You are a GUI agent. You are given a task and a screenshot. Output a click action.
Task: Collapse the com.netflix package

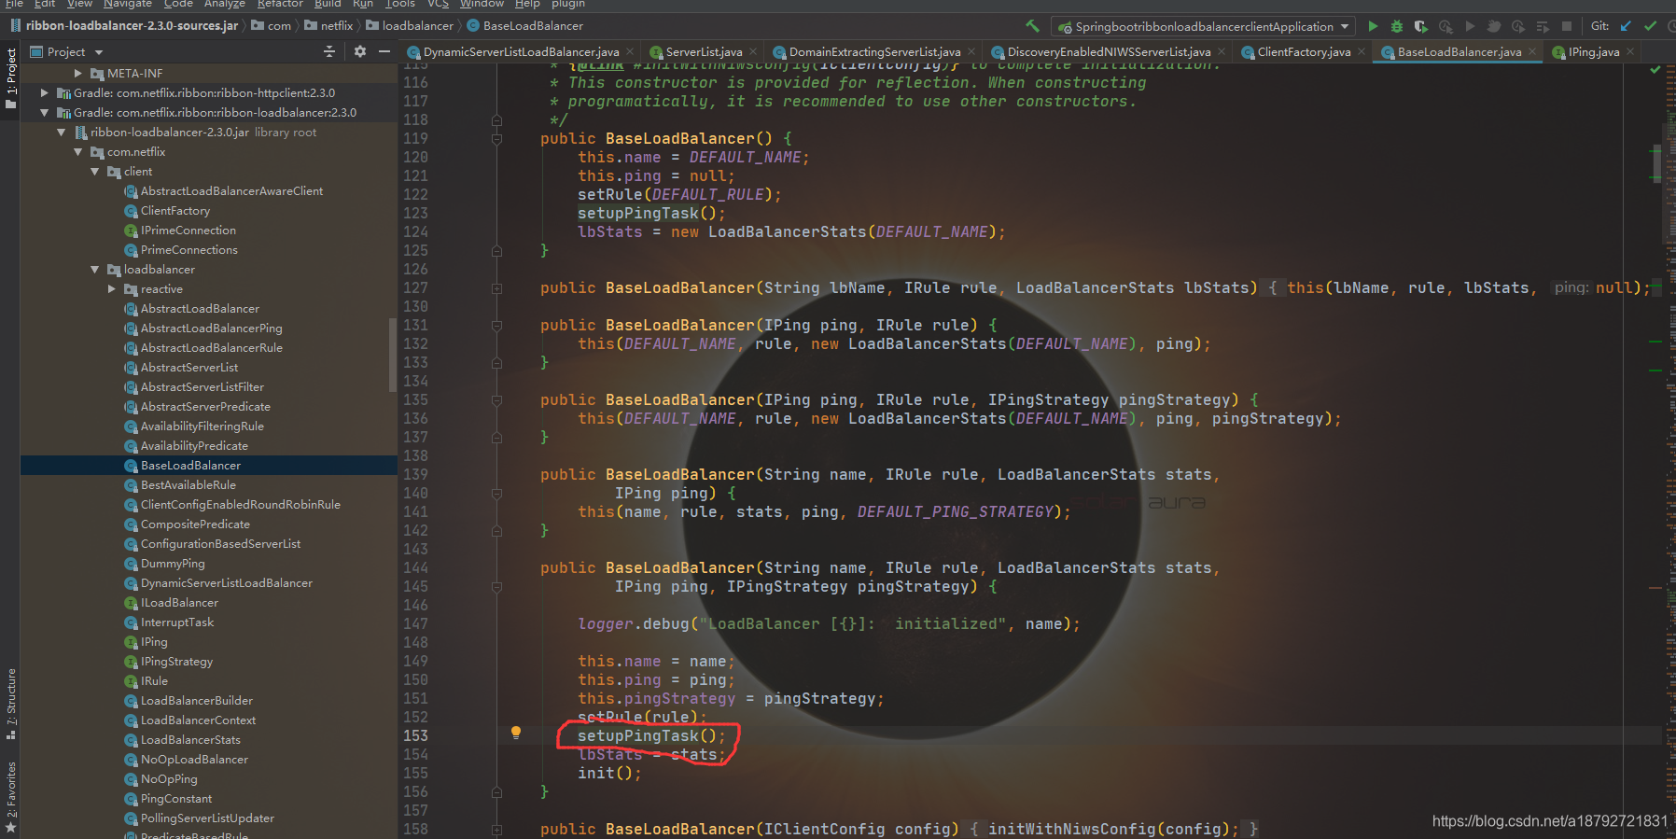click(x=78, y=151)
